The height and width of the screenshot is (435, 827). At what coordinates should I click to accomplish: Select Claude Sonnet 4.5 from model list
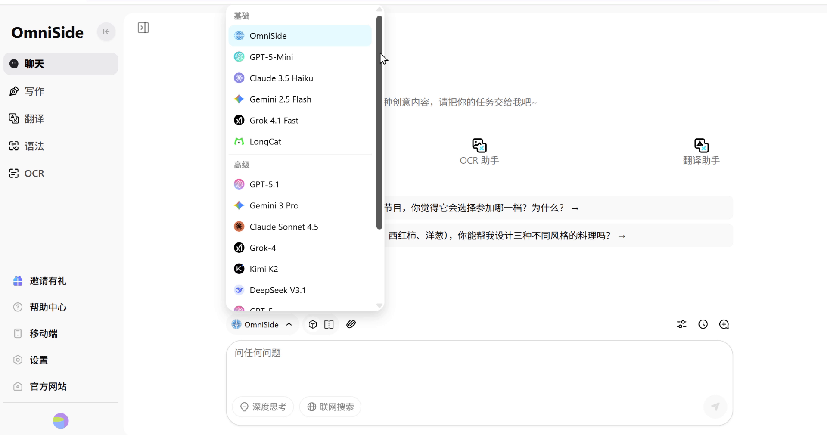283,227
